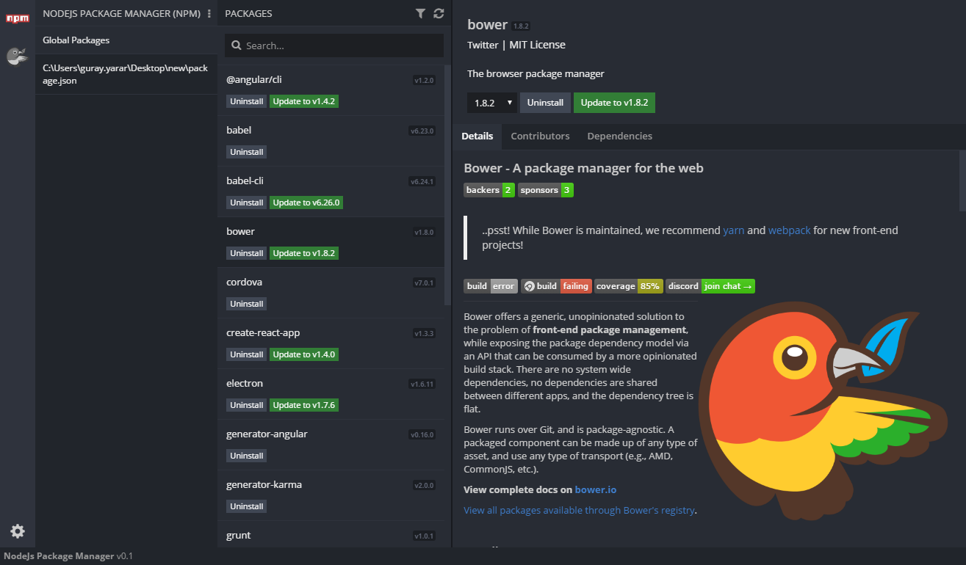Click the v7.0.1 version label for cordova
The image size is (966, 565).
425,282
